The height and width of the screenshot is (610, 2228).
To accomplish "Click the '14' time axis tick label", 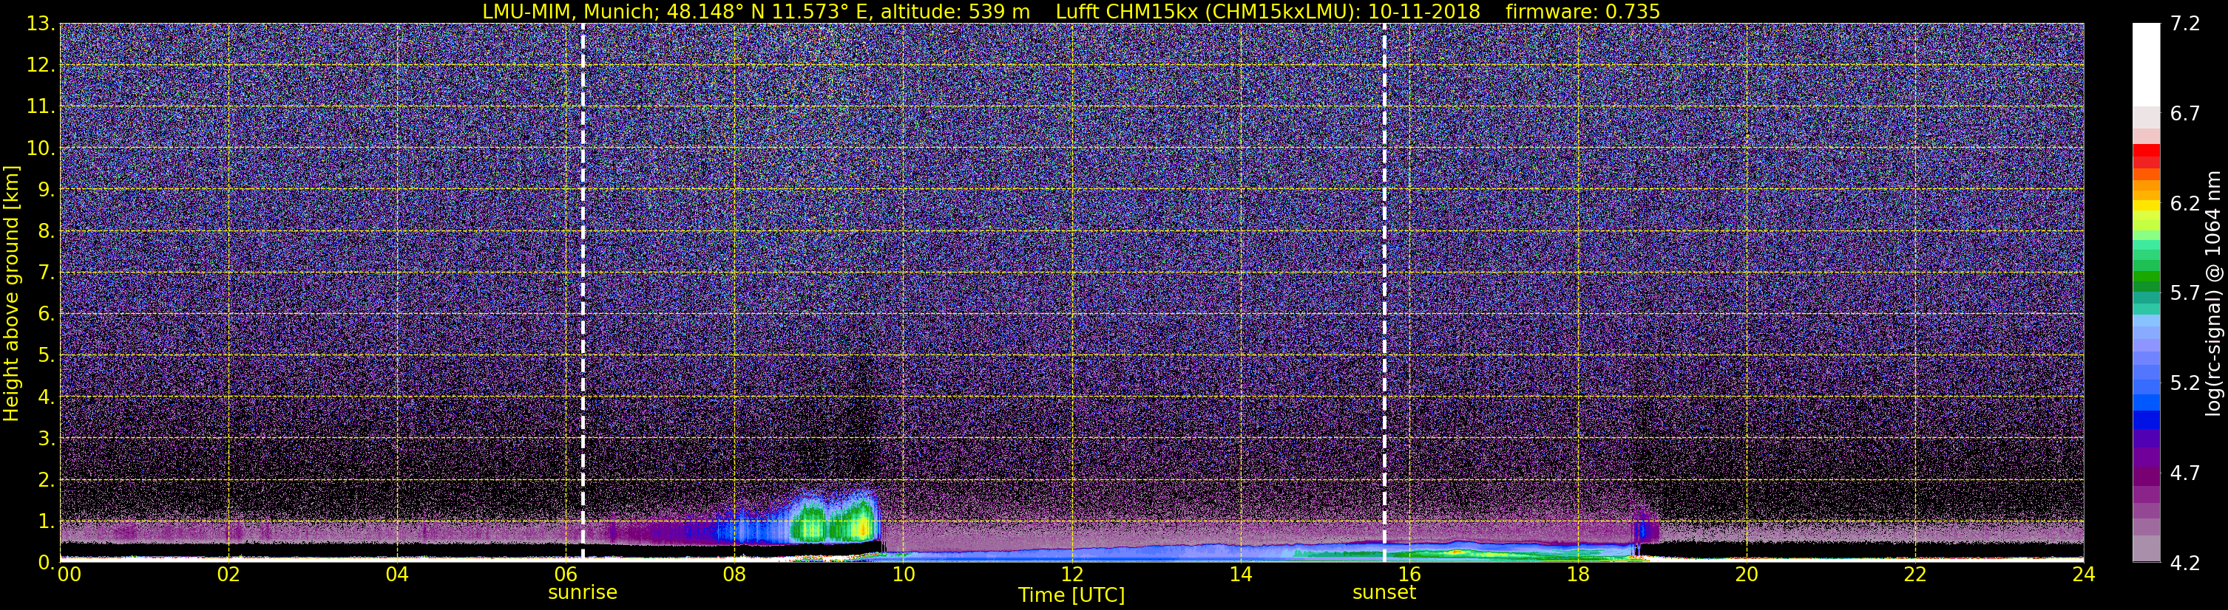I will point(1240,575).
